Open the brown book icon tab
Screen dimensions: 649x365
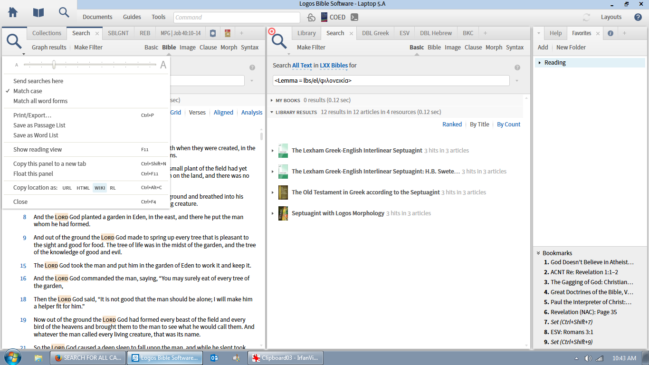(228, 33)
